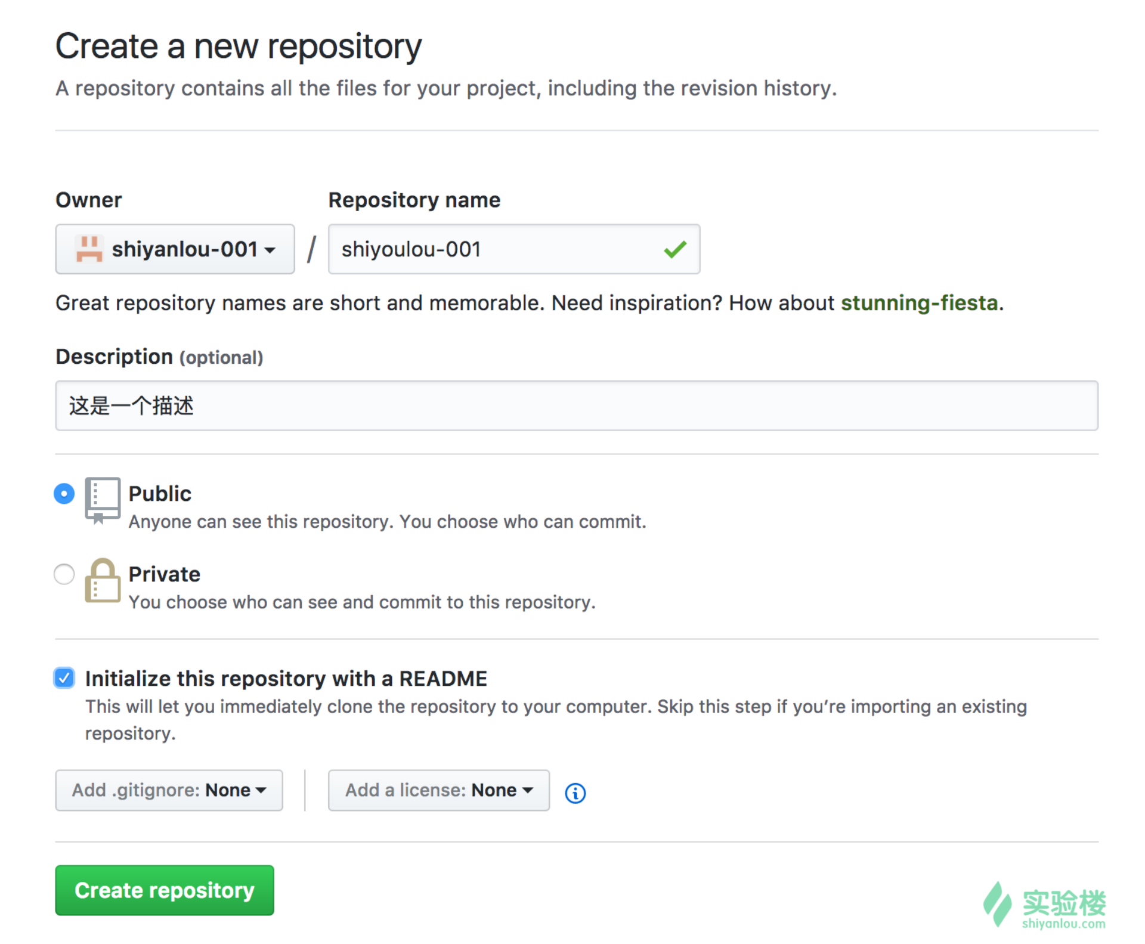Click the green checkmark in repository name field

pyautogui.click(x=675, y=249)
